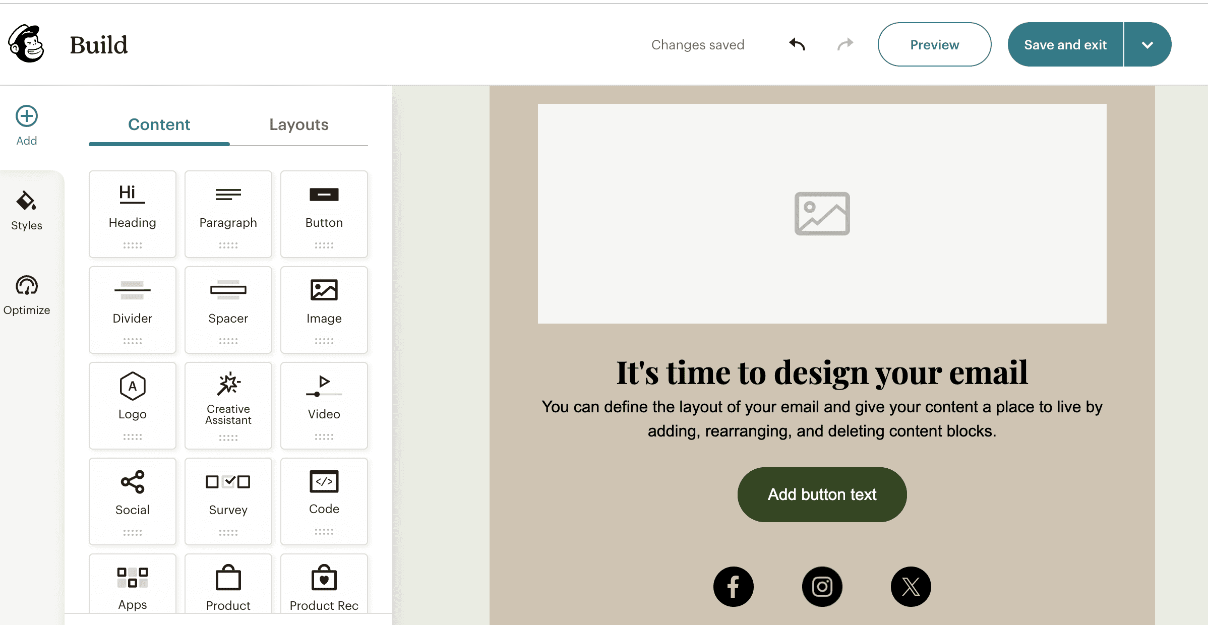Click the Preview button

click(x=934, y=44)
